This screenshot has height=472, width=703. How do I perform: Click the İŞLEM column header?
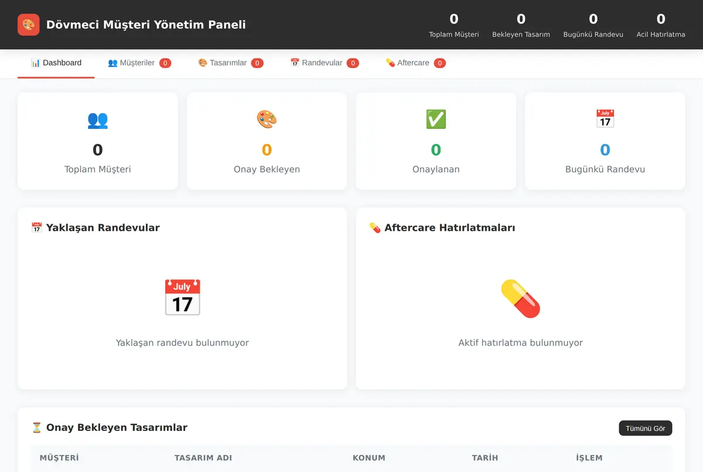point(589,458)
